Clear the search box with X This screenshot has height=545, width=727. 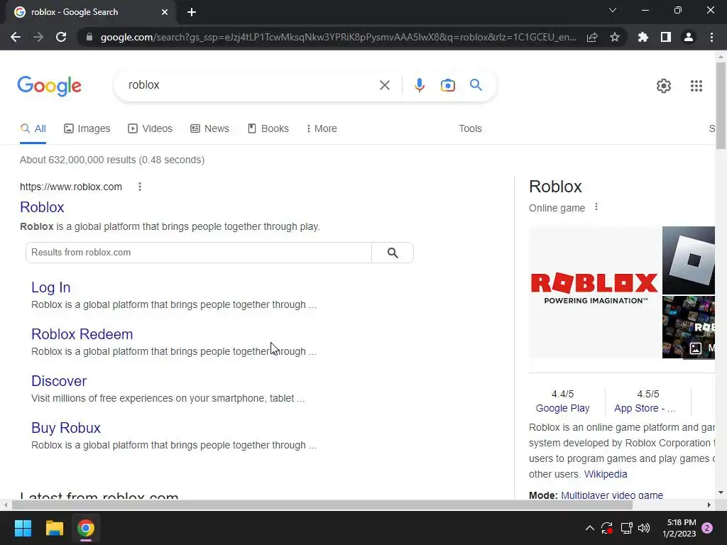pos(384,85)
